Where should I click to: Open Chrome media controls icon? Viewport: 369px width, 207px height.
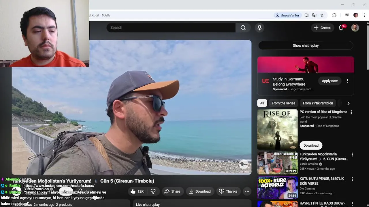click(x=347, y=15)
